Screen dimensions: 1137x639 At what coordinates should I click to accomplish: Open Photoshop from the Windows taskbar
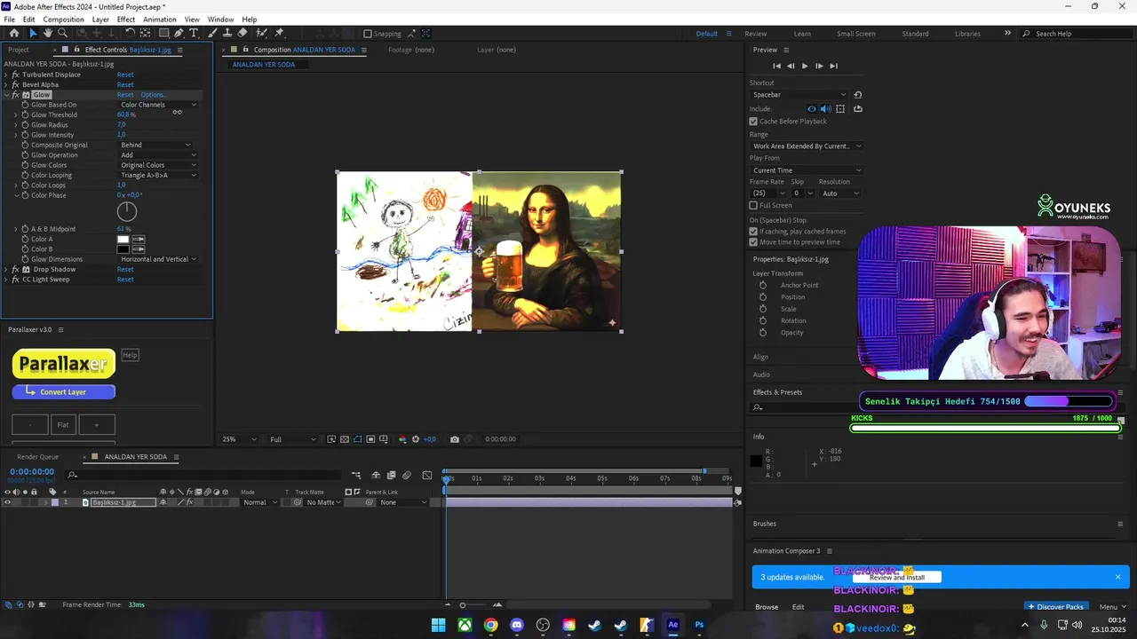pyautogui.click(x=699, y=625)
